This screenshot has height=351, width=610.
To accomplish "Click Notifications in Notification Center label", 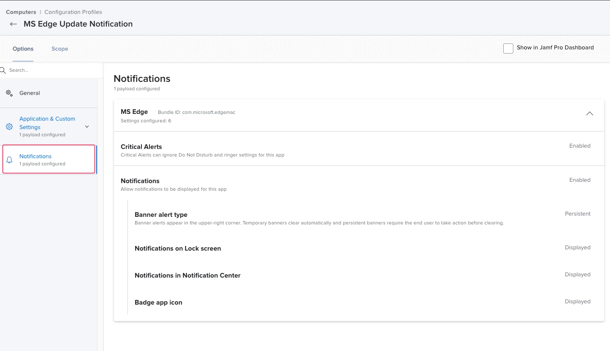I will 187,275.
